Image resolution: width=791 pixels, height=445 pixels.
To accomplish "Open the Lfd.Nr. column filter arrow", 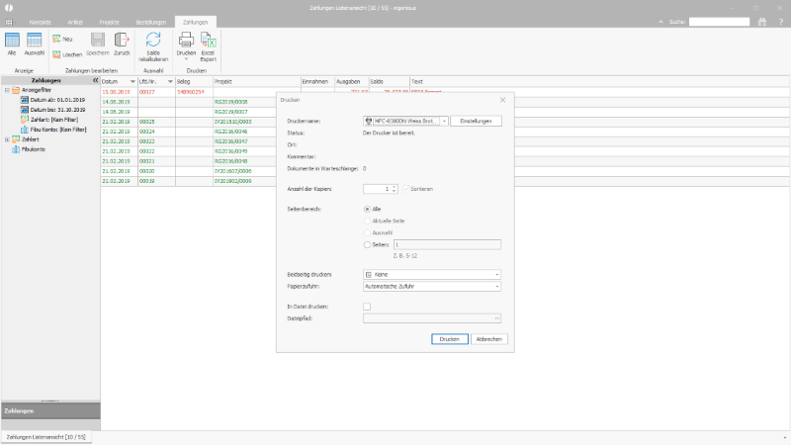I will coord(170,81).
